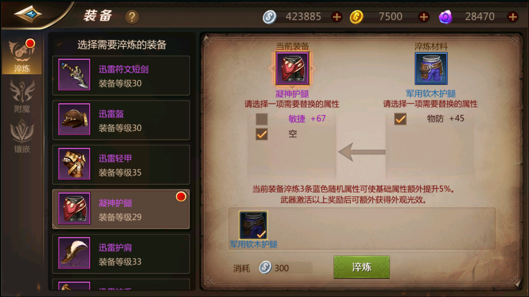
Task: Click the diamond back icon at top-left
Action: (x=27, y=14)
